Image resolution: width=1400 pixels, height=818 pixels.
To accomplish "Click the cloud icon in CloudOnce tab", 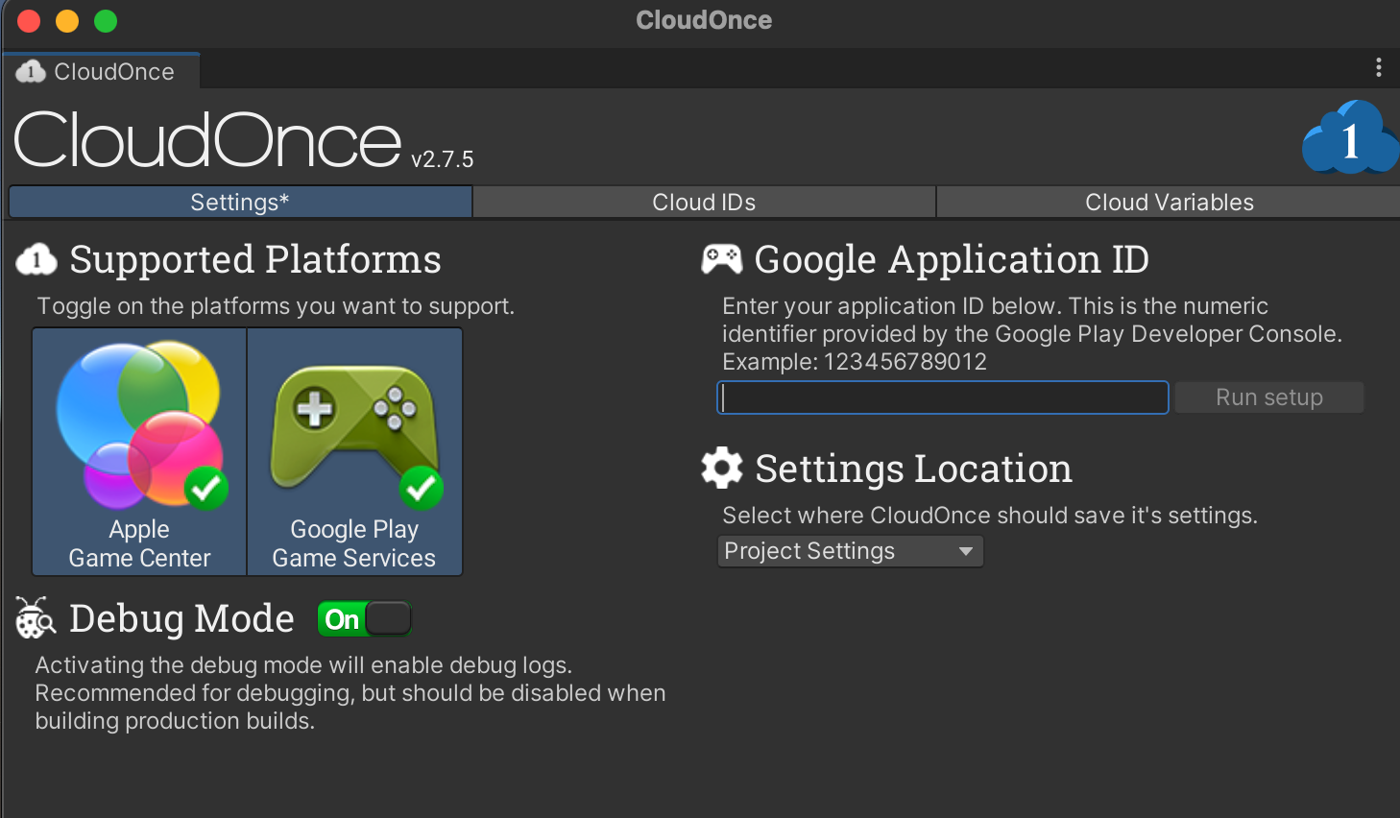I will [x=31, y=72].
